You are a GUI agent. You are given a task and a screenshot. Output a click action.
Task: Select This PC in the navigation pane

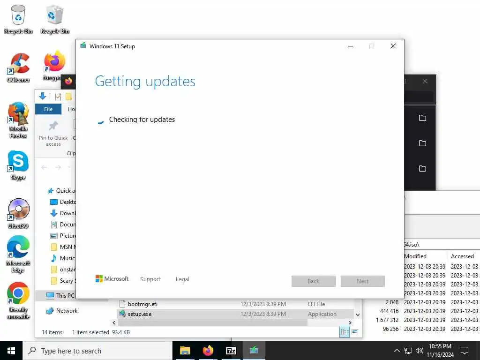pyautogui.click(x=60, y=295)
